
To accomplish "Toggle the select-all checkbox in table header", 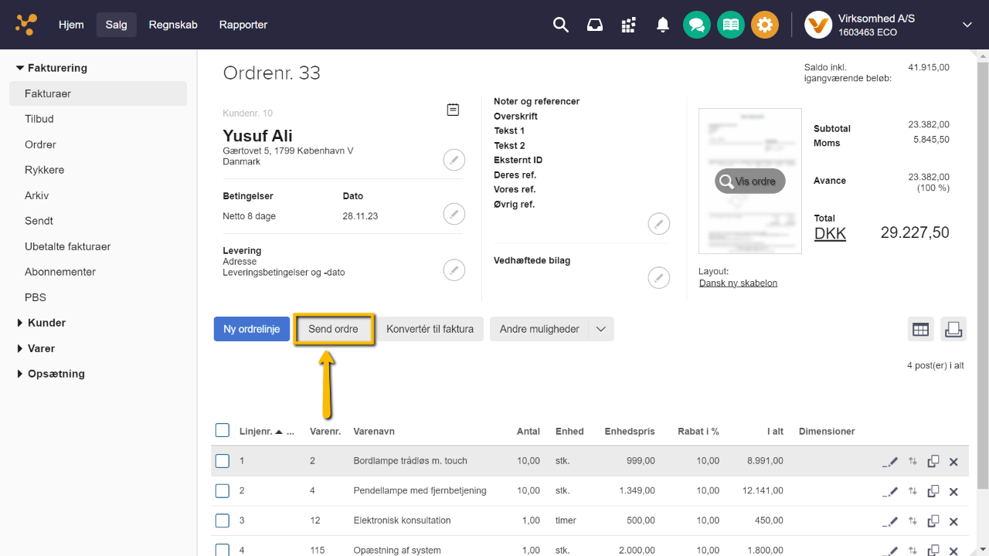I will (x=223, y=431).
